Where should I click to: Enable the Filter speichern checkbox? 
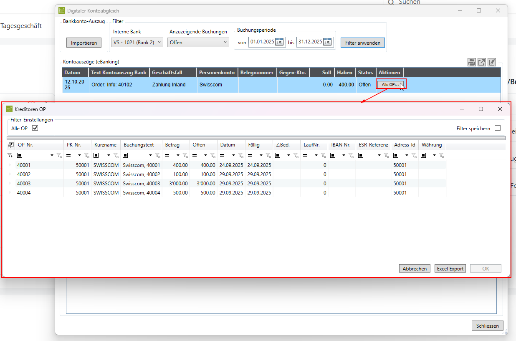pos(498,128)
